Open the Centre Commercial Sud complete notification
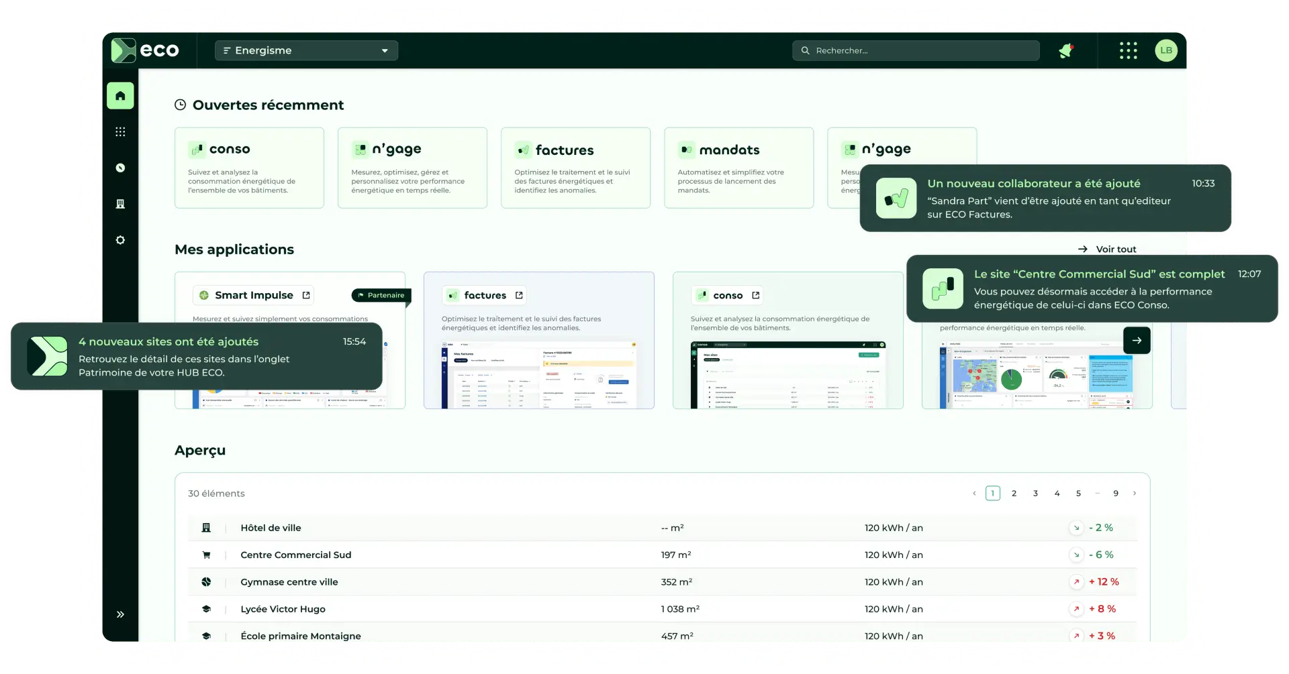1289x674 pixels. pos(1092,289)
